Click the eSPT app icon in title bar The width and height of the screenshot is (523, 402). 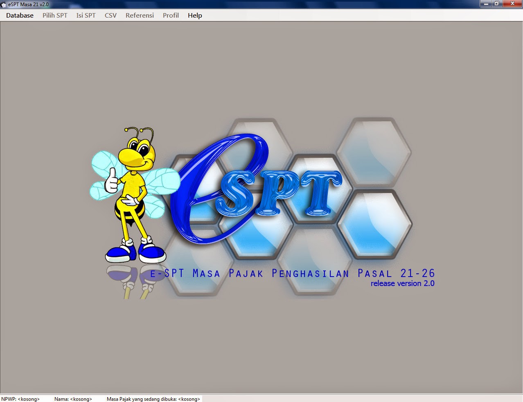4,5
